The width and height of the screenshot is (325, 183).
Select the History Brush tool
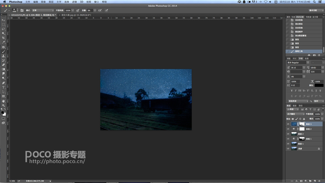(x=3, y=60)
